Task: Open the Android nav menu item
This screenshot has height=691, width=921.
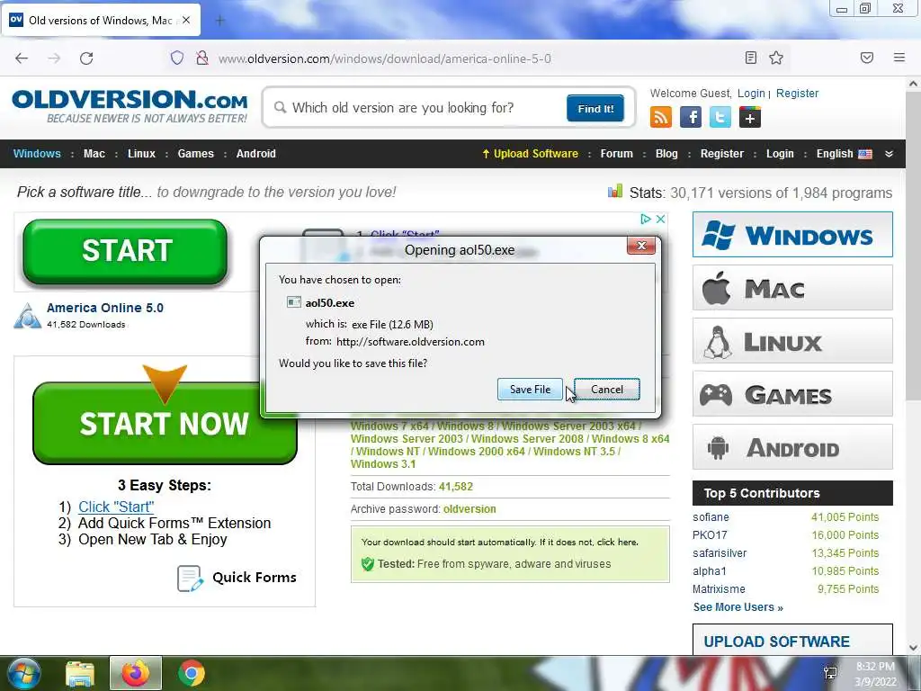Action: 256,154
